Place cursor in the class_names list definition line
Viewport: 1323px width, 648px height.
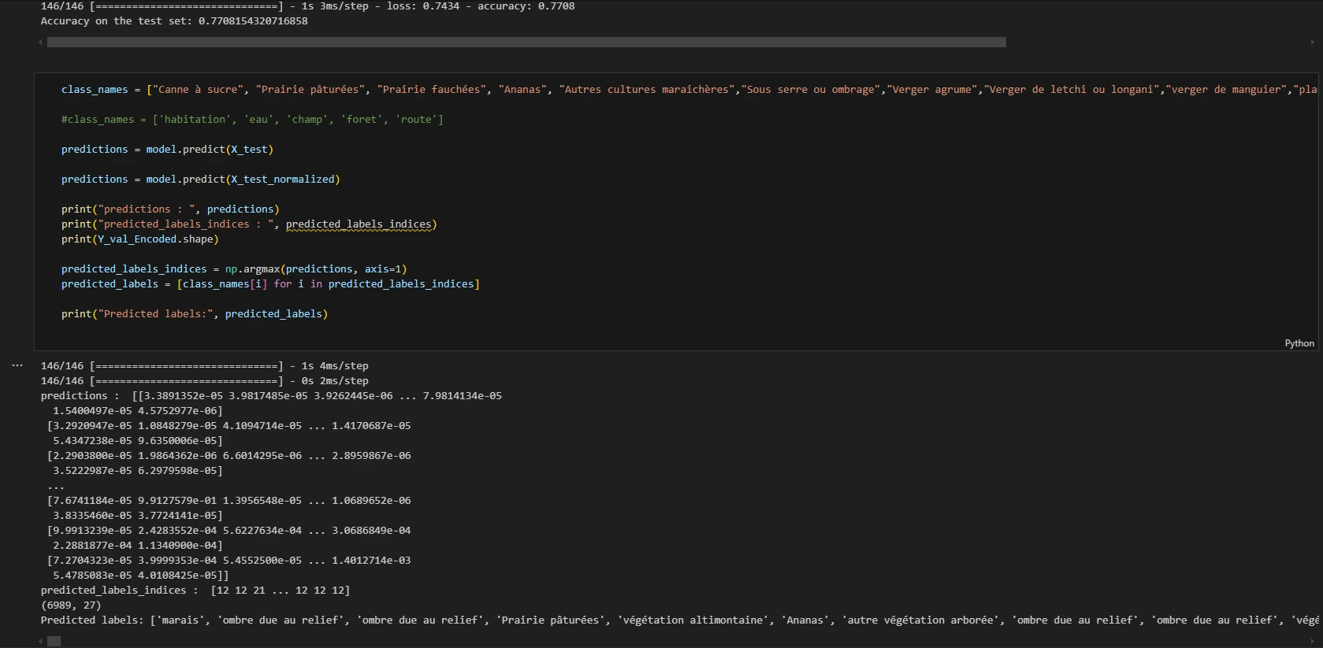689,90
